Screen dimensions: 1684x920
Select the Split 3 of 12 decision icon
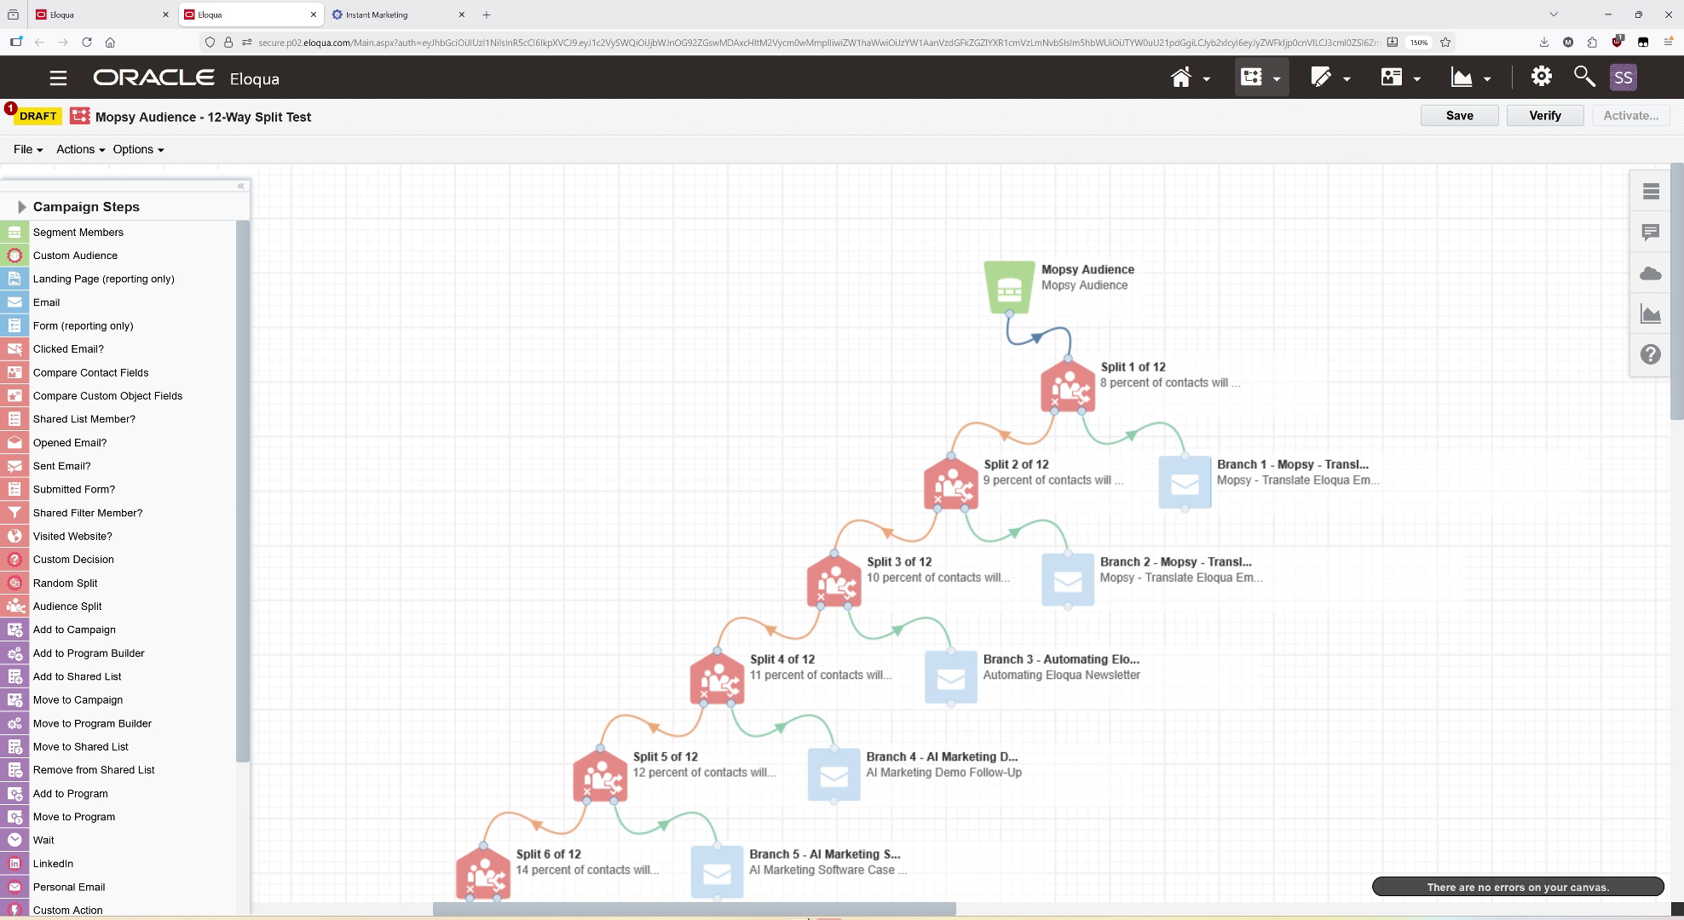pyautogui.click(x=834, y=581)
